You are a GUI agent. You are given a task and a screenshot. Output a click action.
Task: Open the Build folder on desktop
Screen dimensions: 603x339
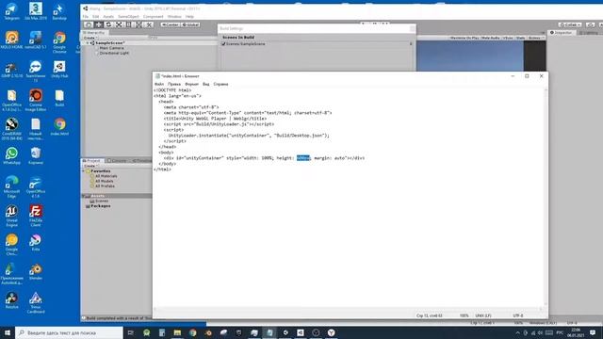[59, 98]
